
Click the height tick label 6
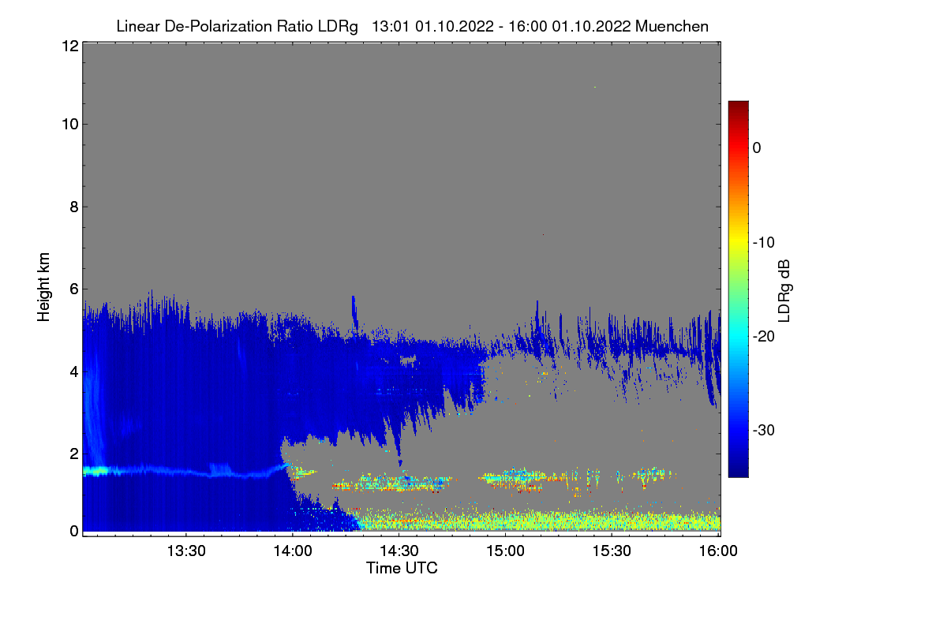73,289
